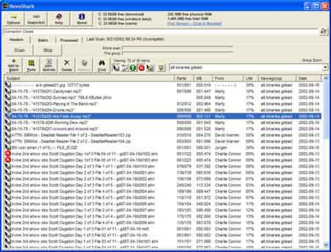Toggle the red X filter icon

coord(141,68)
